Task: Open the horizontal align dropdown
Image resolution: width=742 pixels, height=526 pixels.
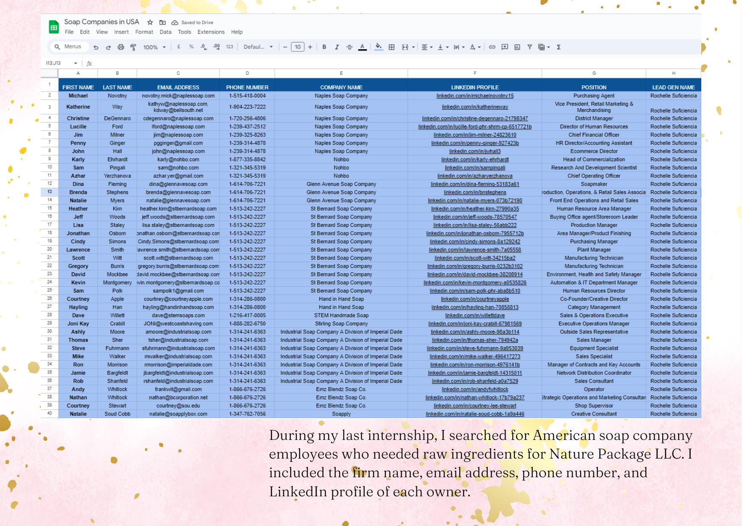Action: [x=427, y=47]
